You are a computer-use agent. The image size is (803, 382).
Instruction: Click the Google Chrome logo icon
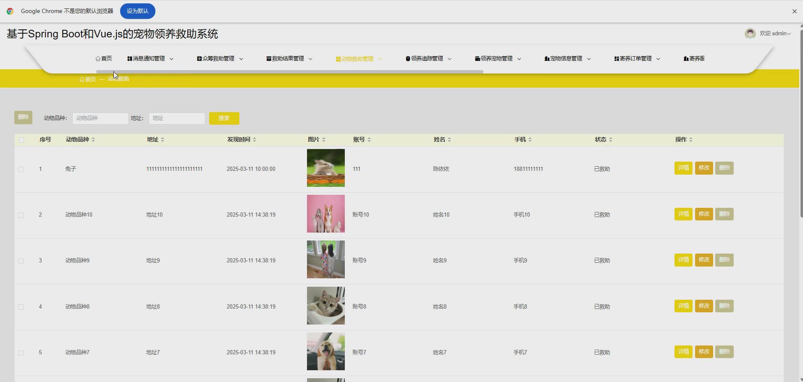pos(10,11)
